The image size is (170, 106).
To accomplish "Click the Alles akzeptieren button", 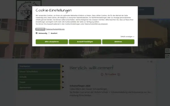I will point(52,42).
